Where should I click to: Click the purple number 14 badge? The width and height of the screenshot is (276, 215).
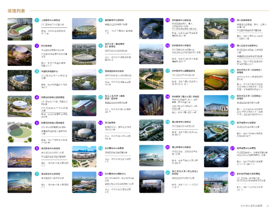coord(101,174)
